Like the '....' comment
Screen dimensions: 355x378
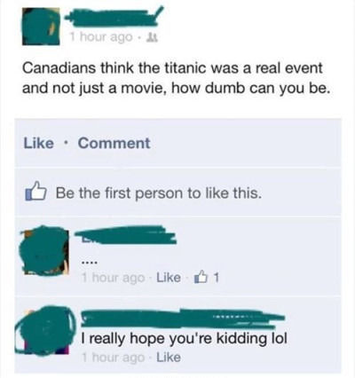click(169, 278)
